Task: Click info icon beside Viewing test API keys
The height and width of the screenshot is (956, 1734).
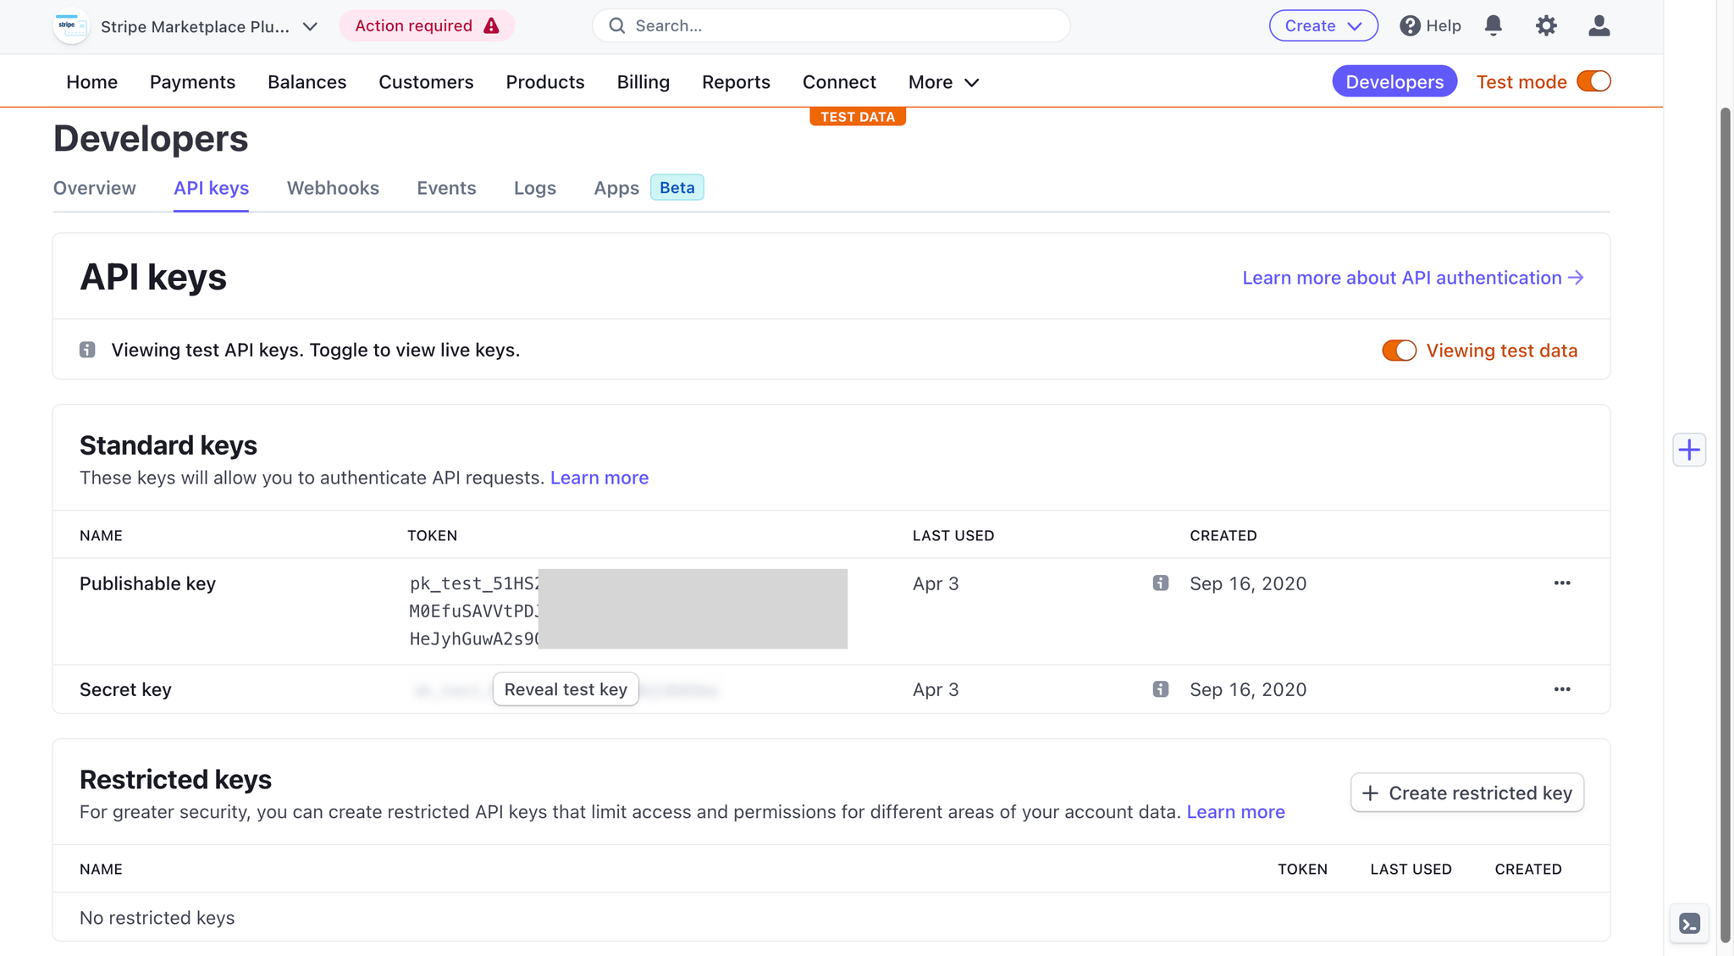Action: coord(87,350)
